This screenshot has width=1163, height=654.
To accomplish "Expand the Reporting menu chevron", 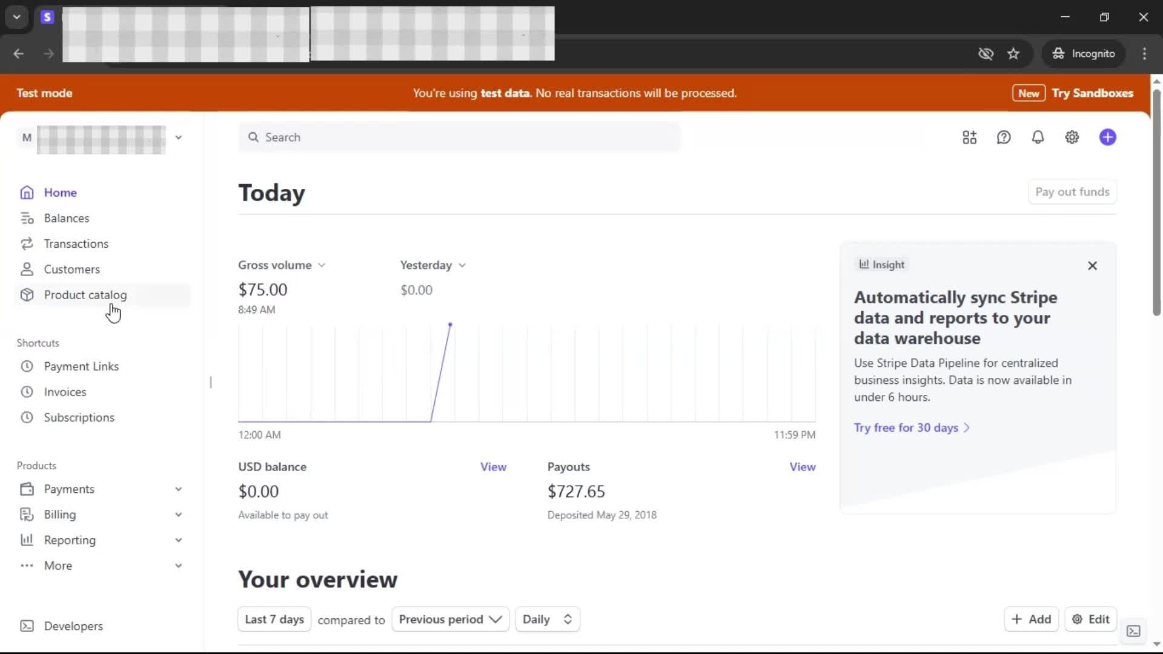I will [x=179, y=540].
